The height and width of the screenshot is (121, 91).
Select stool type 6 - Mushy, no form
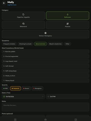(x=45, y=76)
